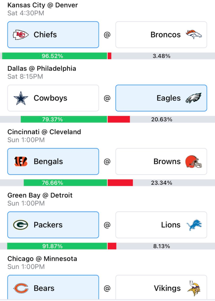Image resolution: width=215 pixels, height=301 pixels.
Task: Click the Dallas Cowboys star logo
Action: click(x=21, y=98)
